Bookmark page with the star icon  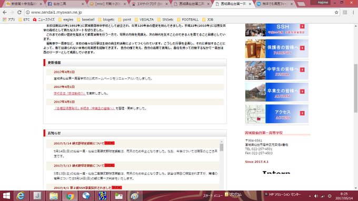pyautogui.click(x=336, y=12)
